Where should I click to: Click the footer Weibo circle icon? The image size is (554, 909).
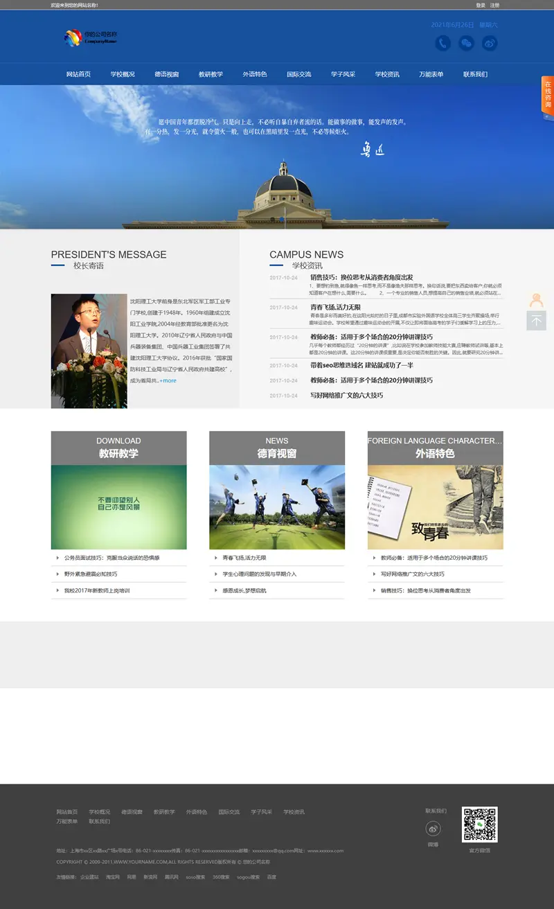[x=433, y=829]
